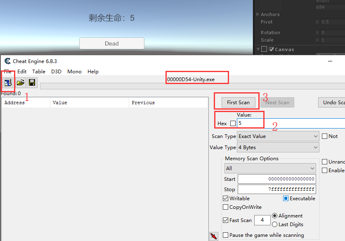Open the D3D menu

[56, 71]
